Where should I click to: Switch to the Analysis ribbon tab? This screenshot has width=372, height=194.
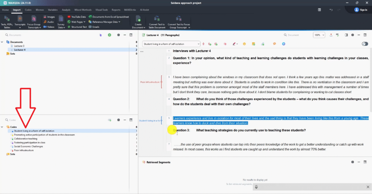point(66,10)
